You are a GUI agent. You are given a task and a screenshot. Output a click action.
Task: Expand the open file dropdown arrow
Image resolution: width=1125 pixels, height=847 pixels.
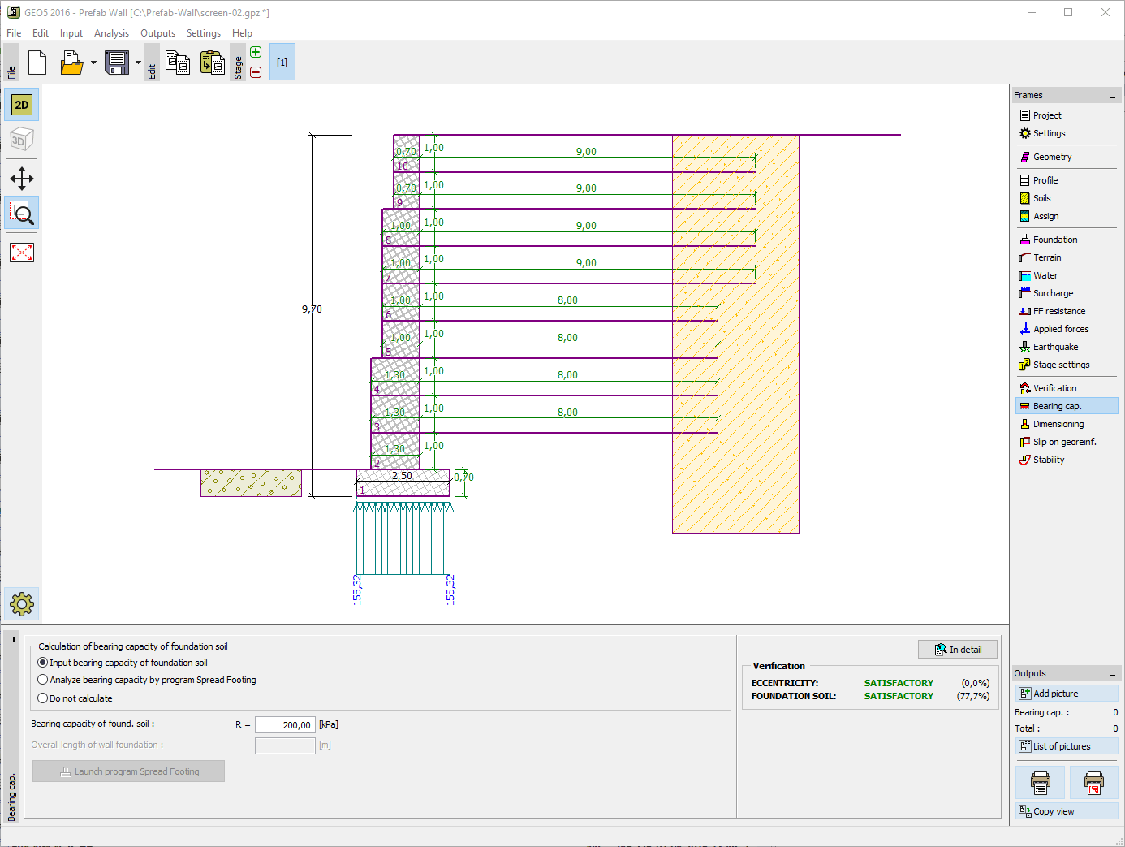93,63
